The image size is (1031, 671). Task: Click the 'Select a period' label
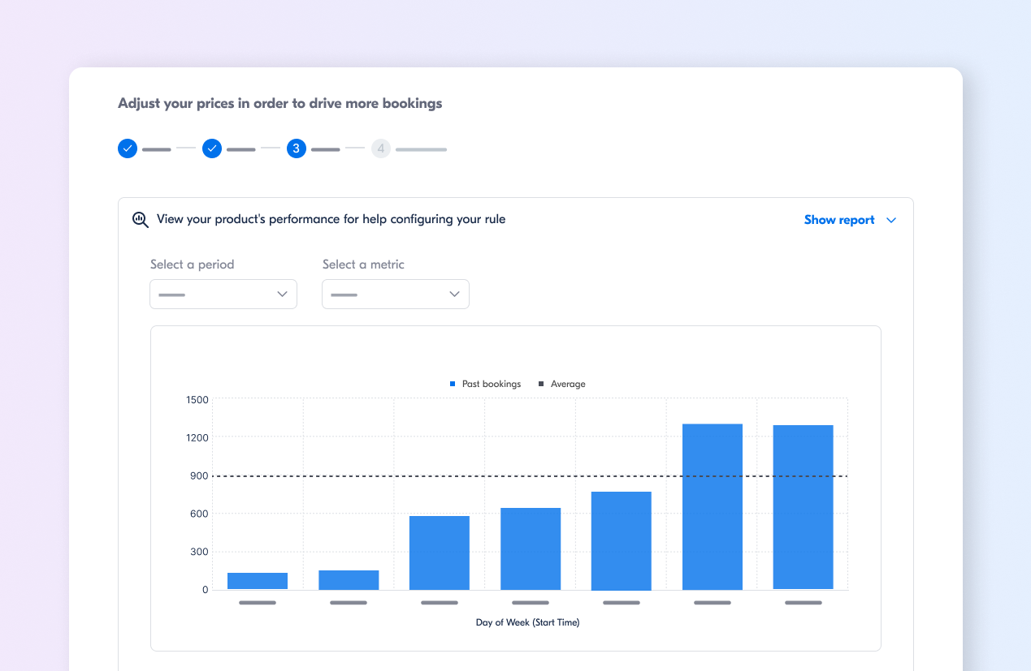(x=192, y=265)
